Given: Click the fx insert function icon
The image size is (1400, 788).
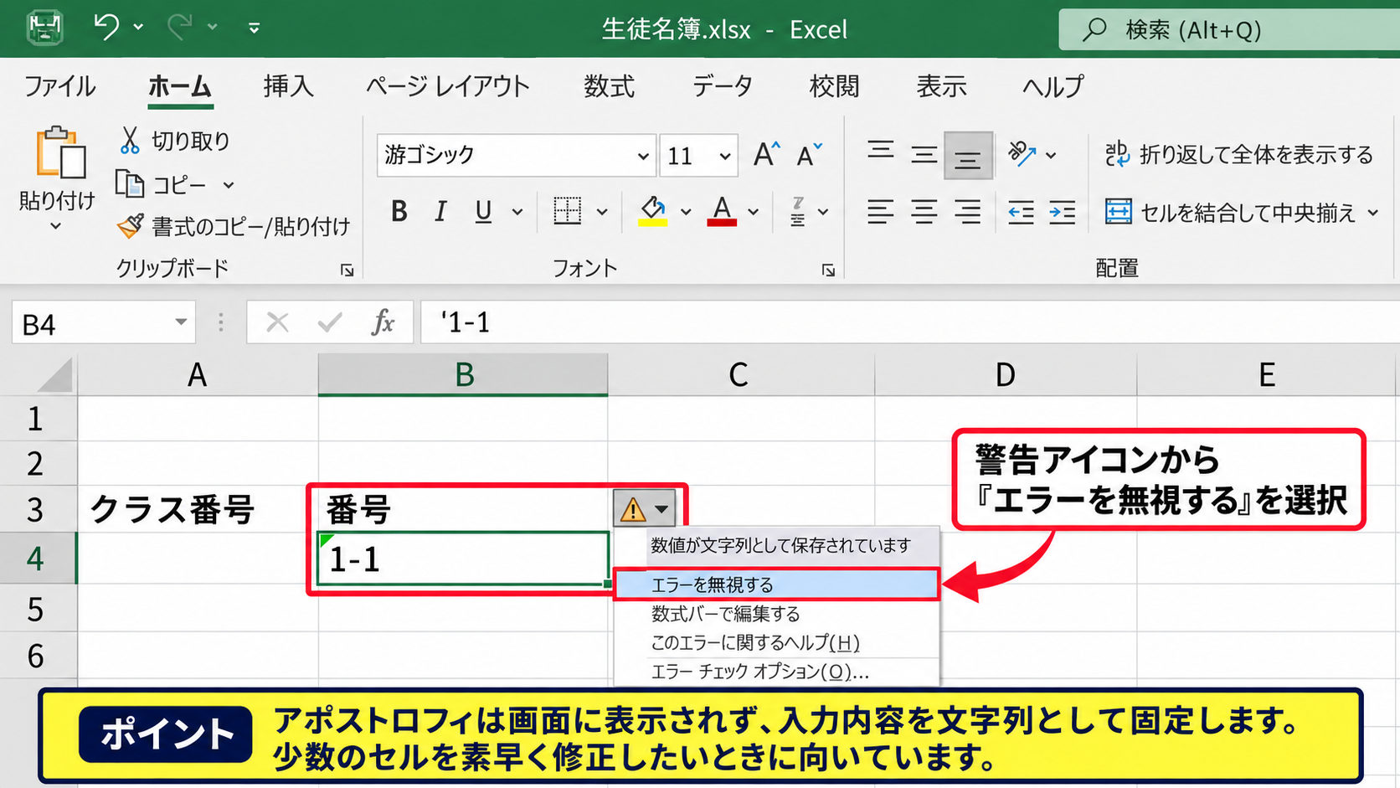Looking at the screenshot, I should point(383,322).
